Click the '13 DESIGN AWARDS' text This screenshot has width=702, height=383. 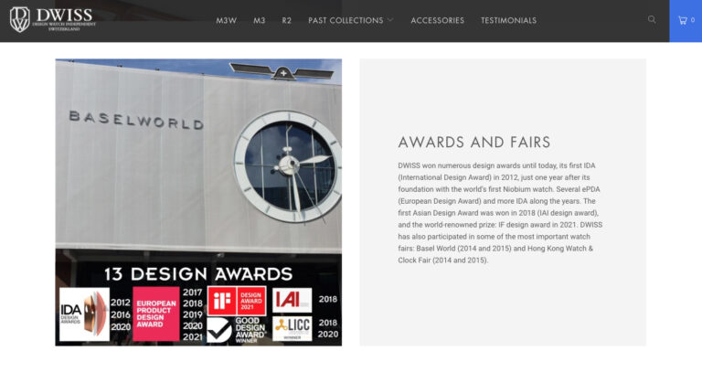[x=198, y=273]
